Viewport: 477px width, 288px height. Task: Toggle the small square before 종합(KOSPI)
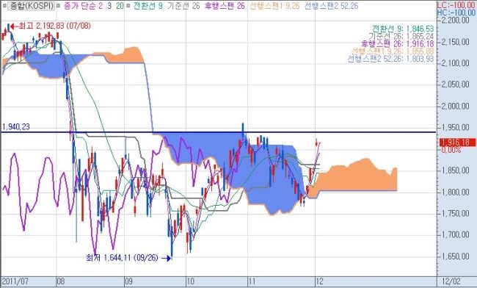click(4, 5)
